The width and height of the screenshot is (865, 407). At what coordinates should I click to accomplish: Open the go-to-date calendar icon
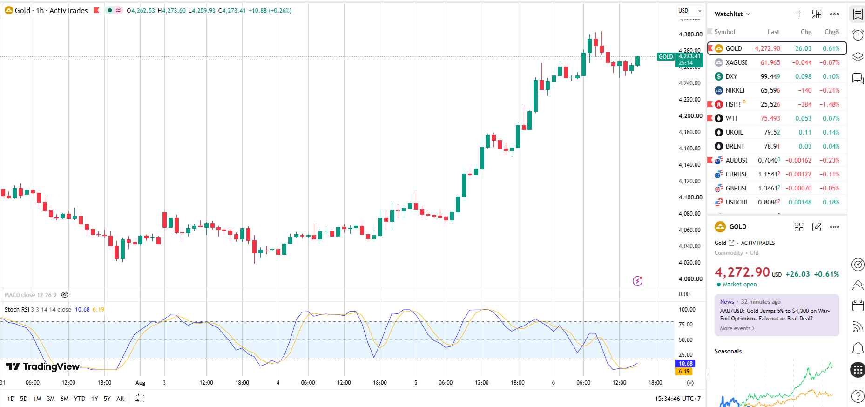(140, 399)
